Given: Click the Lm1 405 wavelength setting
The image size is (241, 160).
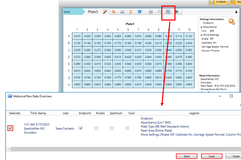Looking at the screenshot, I should (x=208, y=31).
